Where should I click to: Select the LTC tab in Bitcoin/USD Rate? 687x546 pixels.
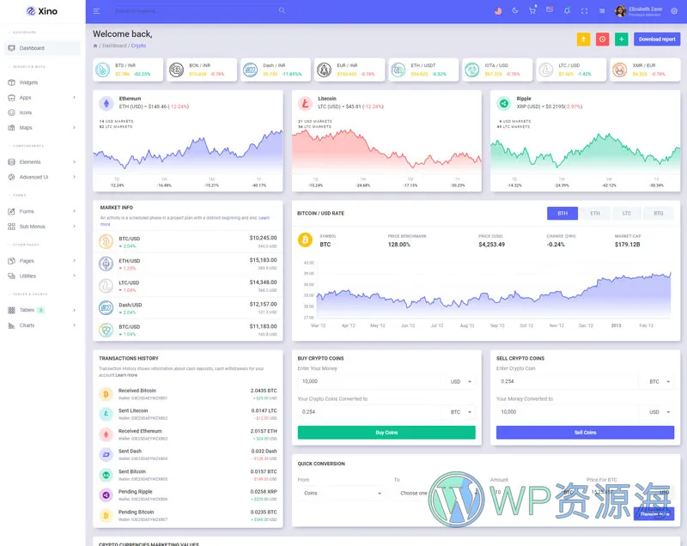tap(627, 213)
